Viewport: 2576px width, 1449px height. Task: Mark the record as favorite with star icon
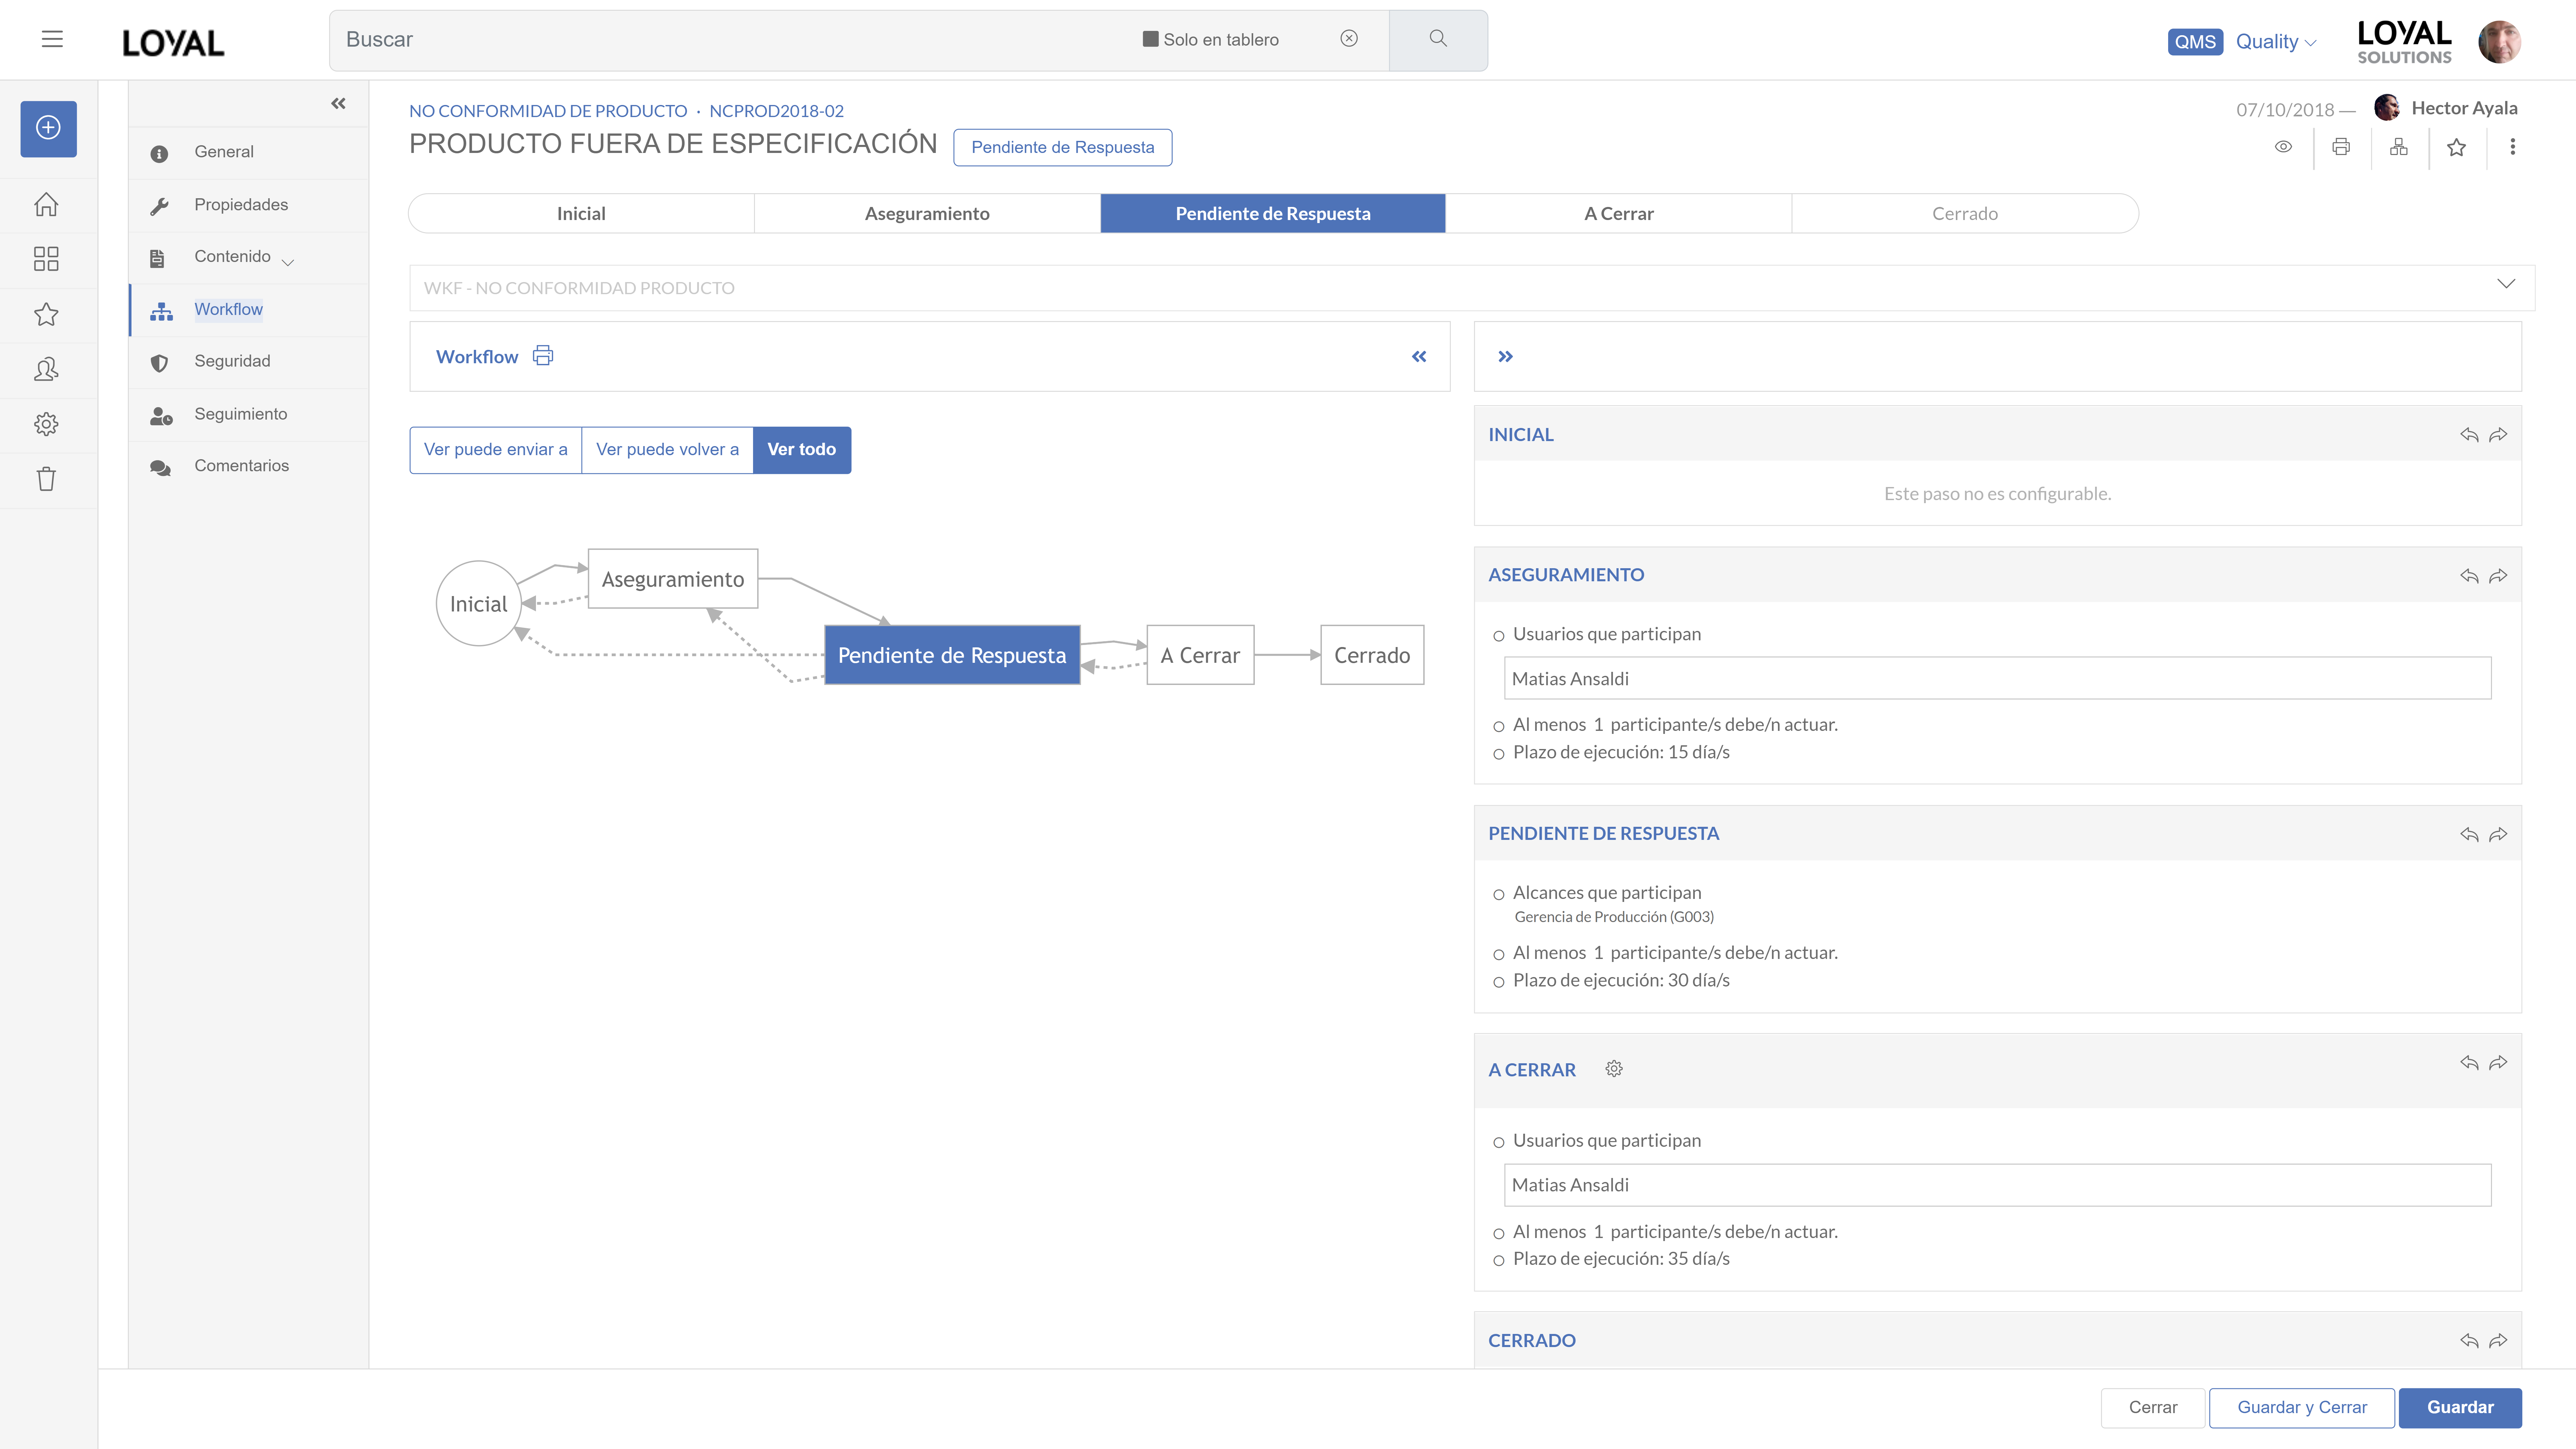point(2457,147)
